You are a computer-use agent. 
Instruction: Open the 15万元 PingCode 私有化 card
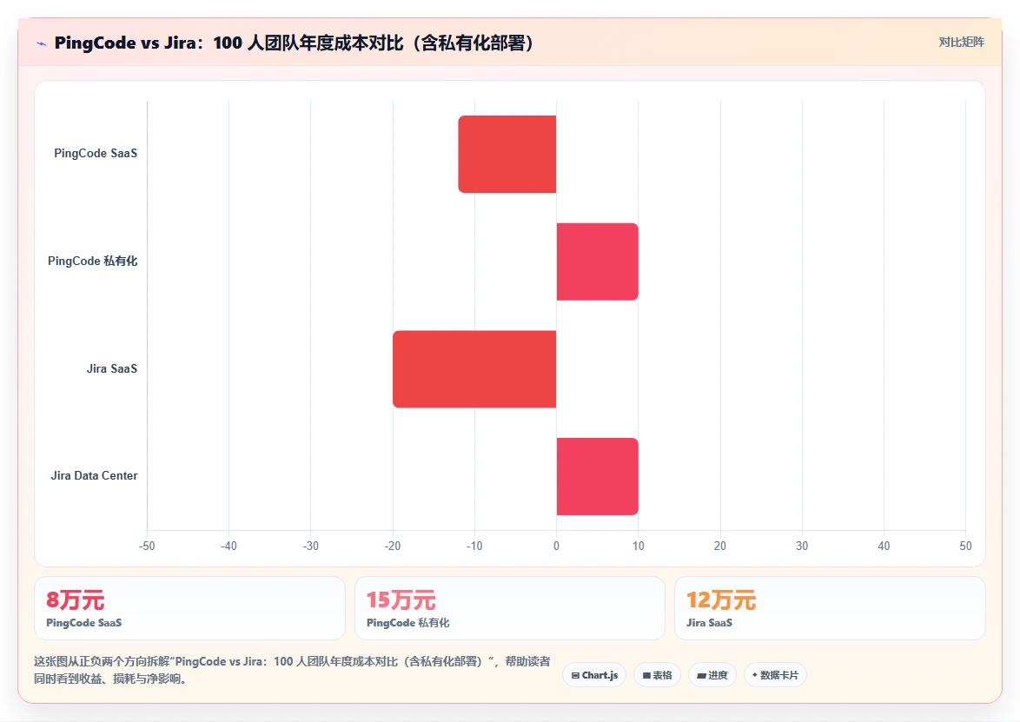pos(510,608)
